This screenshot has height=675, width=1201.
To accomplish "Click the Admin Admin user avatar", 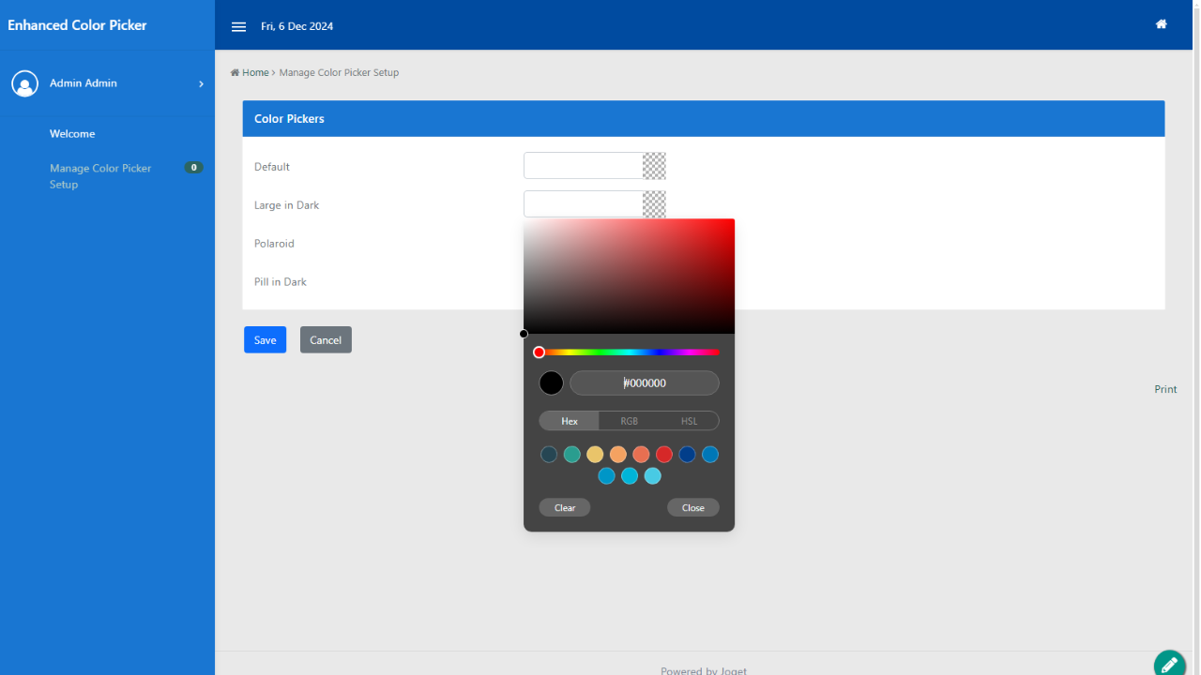I will coord(24,83).
